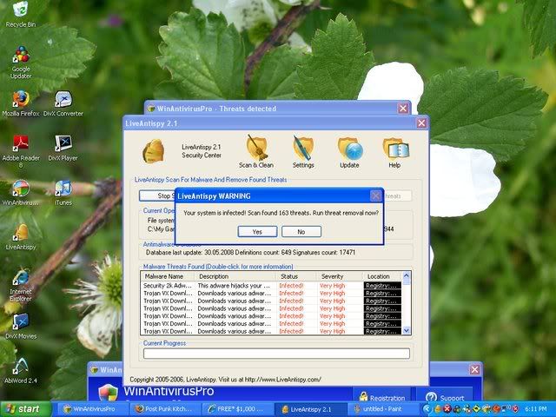This screenshot has width=556, height=417.
Task: Click the Update globe icon
Action: pyautogui.click(x=349, y=152)
